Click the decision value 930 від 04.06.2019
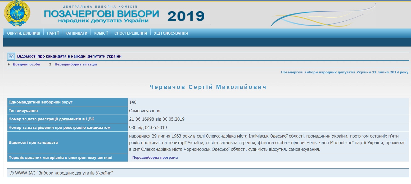 point(268,128)
